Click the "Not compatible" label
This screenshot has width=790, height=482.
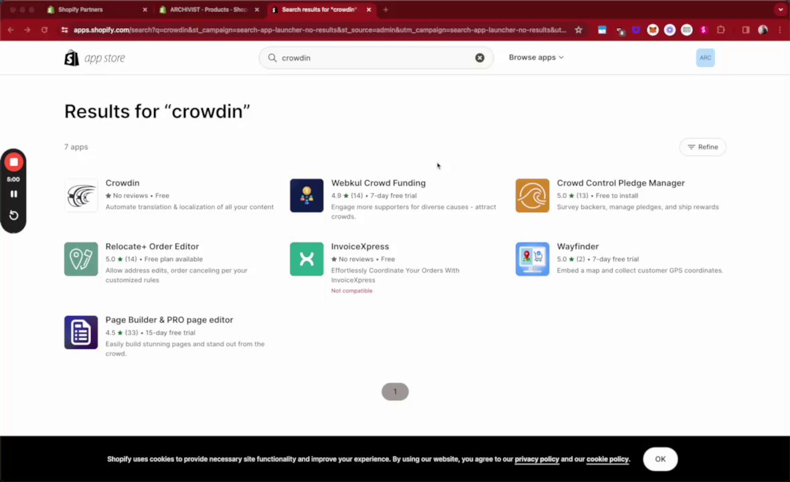click(351, 291)
